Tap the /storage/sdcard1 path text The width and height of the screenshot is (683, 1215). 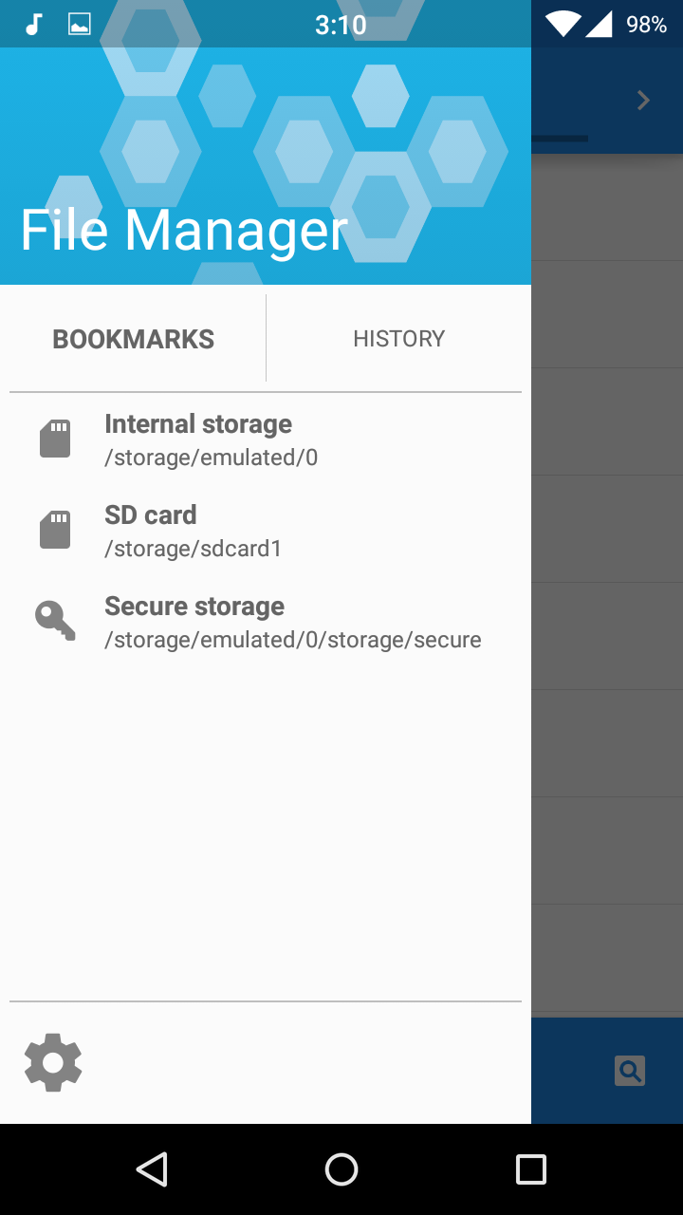click(193, 549)
